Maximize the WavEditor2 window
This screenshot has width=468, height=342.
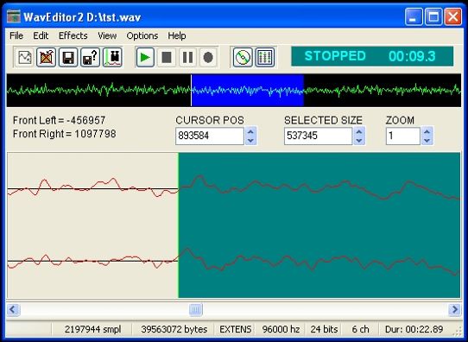coord(433,16)
